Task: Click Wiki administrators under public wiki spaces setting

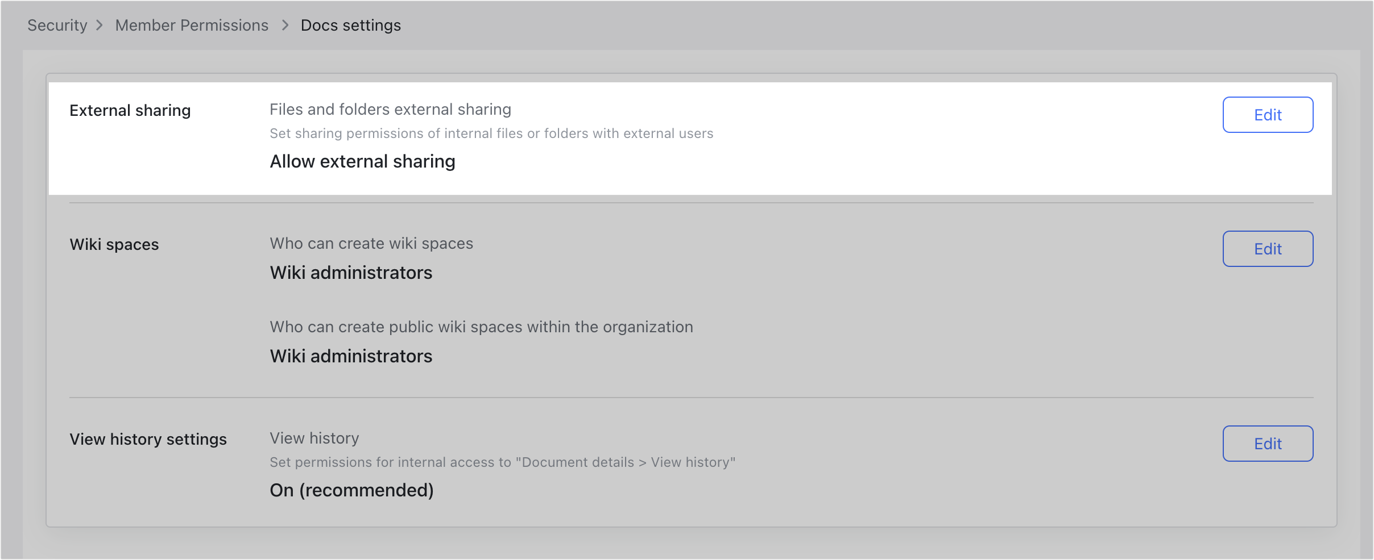Action: coord(351,356)
